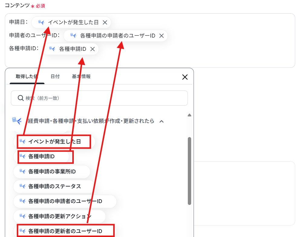Collapse the 経費申請・各種申請・支払い依頼 section chevron

(162, 121)
